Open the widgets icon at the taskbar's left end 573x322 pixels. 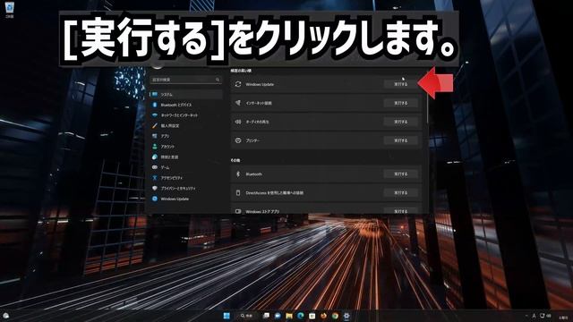click(6, 316)
